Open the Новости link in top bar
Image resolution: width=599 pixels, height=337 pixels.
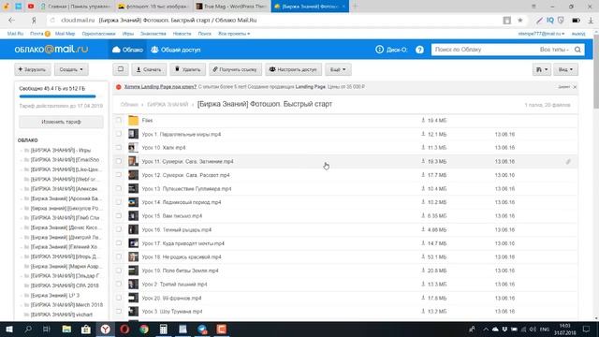182,34
